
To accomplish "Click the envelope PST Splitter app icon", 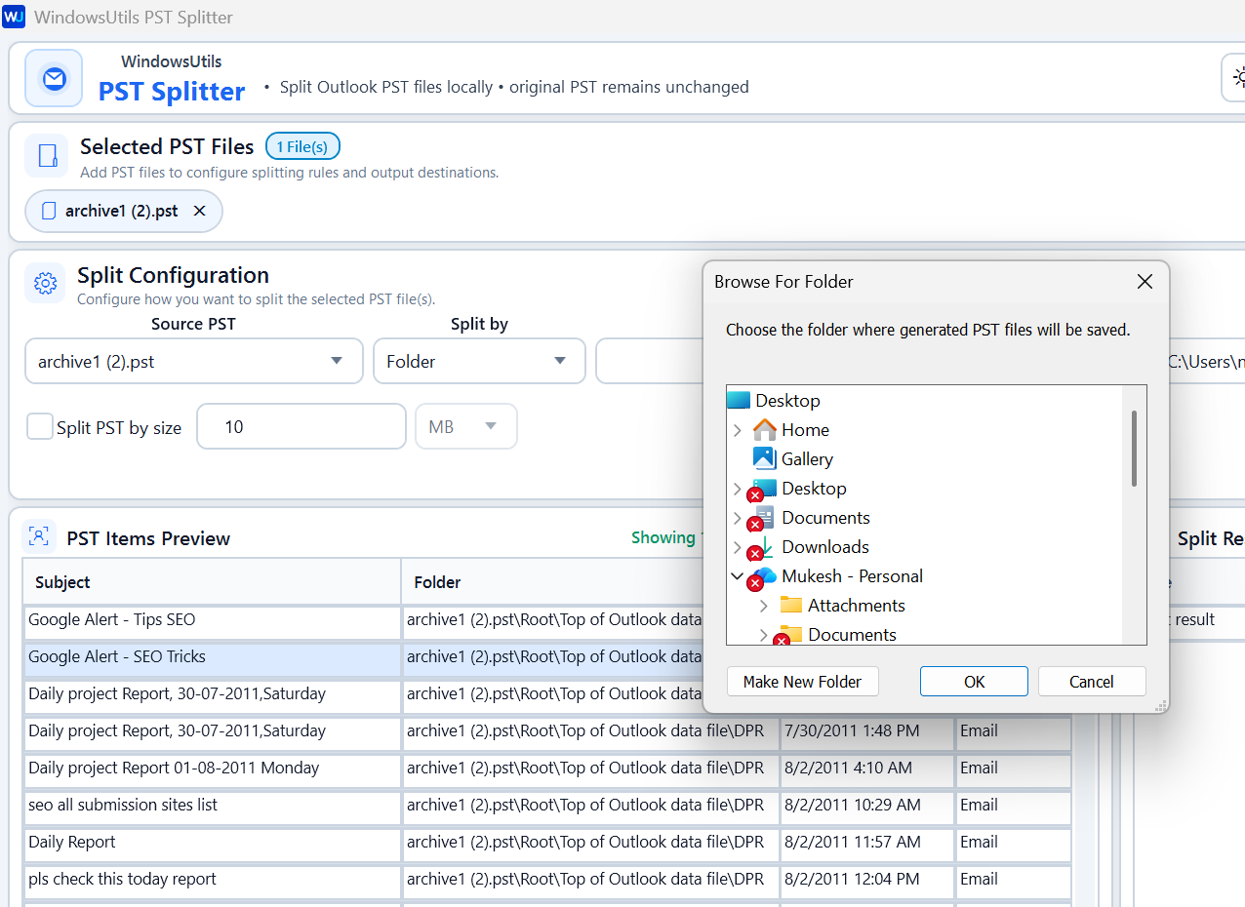I will (54, 78).
